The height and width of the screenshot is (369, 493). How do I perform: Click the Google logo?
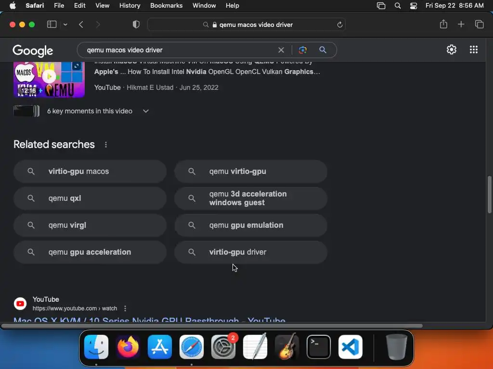coord(33,50)
